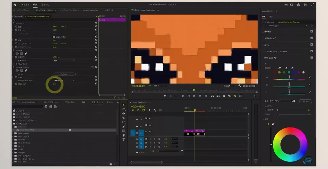Open the CC ライブラリ tab
Image resolution: width=328 pixels, height=169 pixels.
tap(70, 102)
